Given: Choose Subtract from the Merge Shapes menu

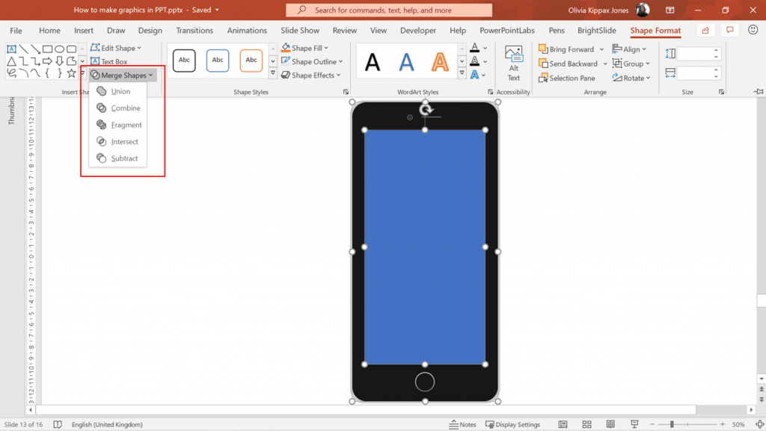Looking at the screenshot, I should (x=123, y=158).
